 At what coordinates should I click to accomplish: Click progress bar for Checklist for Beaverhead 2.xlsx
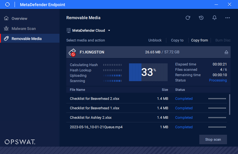217,99
